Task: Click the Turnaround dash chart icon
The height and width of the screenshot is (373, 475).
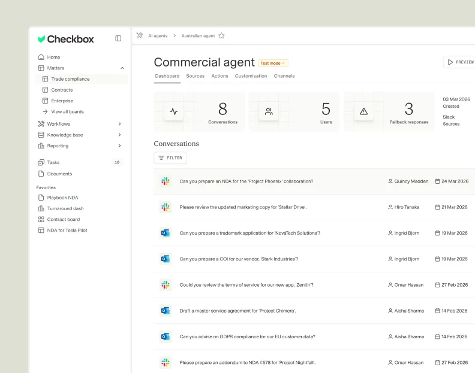Action: [41, 208]
